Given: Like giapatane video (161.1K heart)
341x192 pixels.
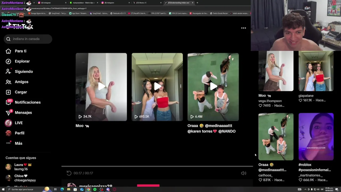Looking at the screenshot, I should coord(301,100).
